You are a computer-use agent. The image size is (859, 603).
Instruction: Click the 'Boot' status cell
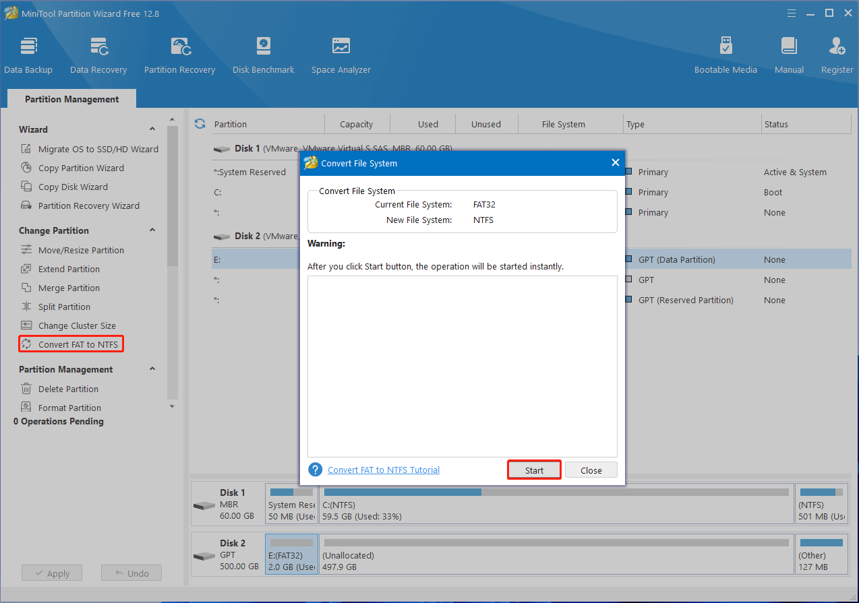(773, 192)
